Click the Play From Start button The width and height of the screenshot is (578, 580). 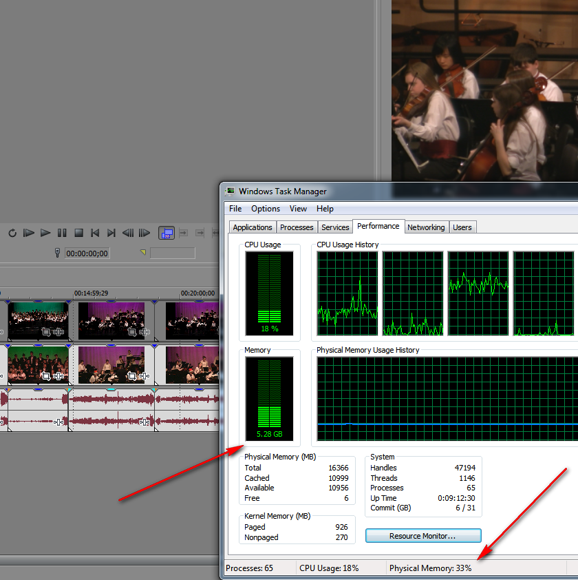[x=28, y=233]
